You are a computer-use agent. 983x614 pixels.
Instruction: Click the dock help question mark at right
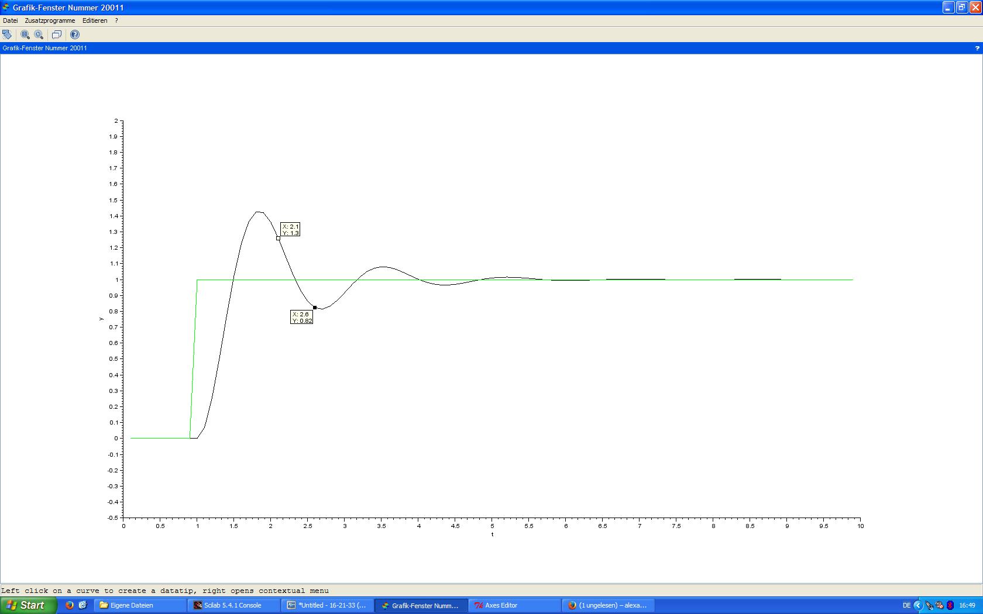[977, 48]
